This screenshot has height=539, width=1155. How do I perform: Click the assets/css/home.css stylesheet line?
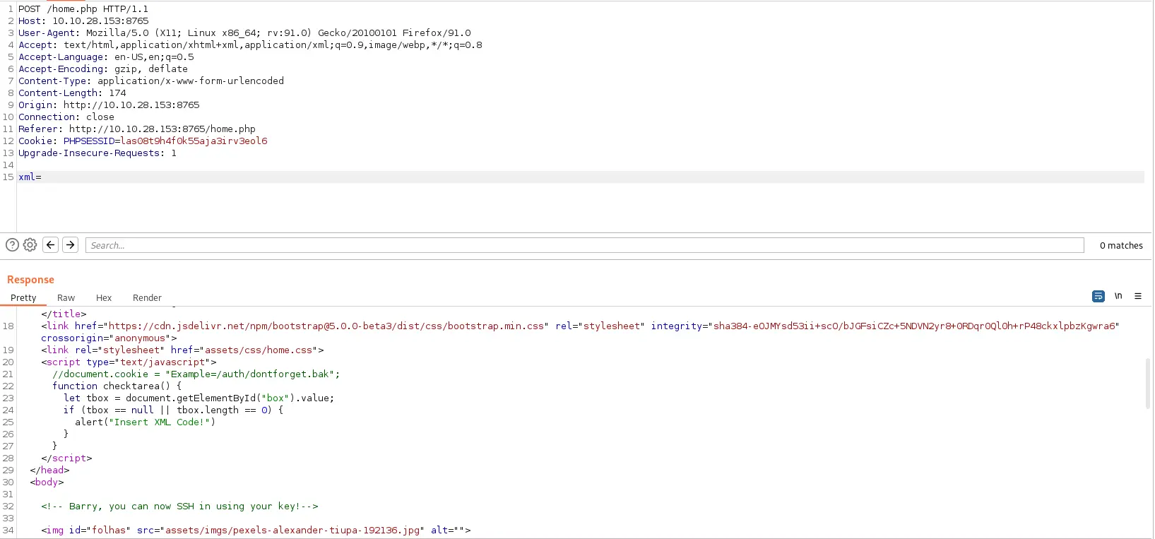[182, 350]
